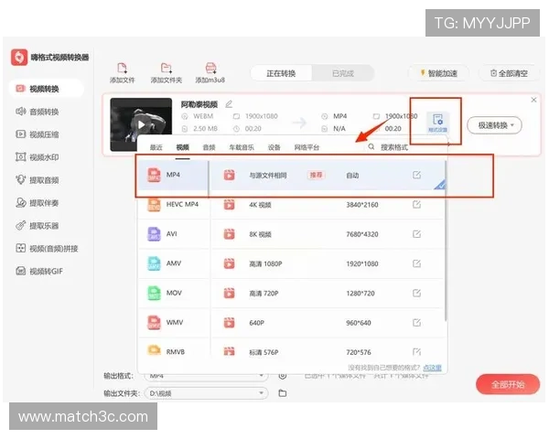Viewport: 549px width, 439px height.
Task: Select the 高清 720P 1280*720 preset
Action: [x=327, y=293]
